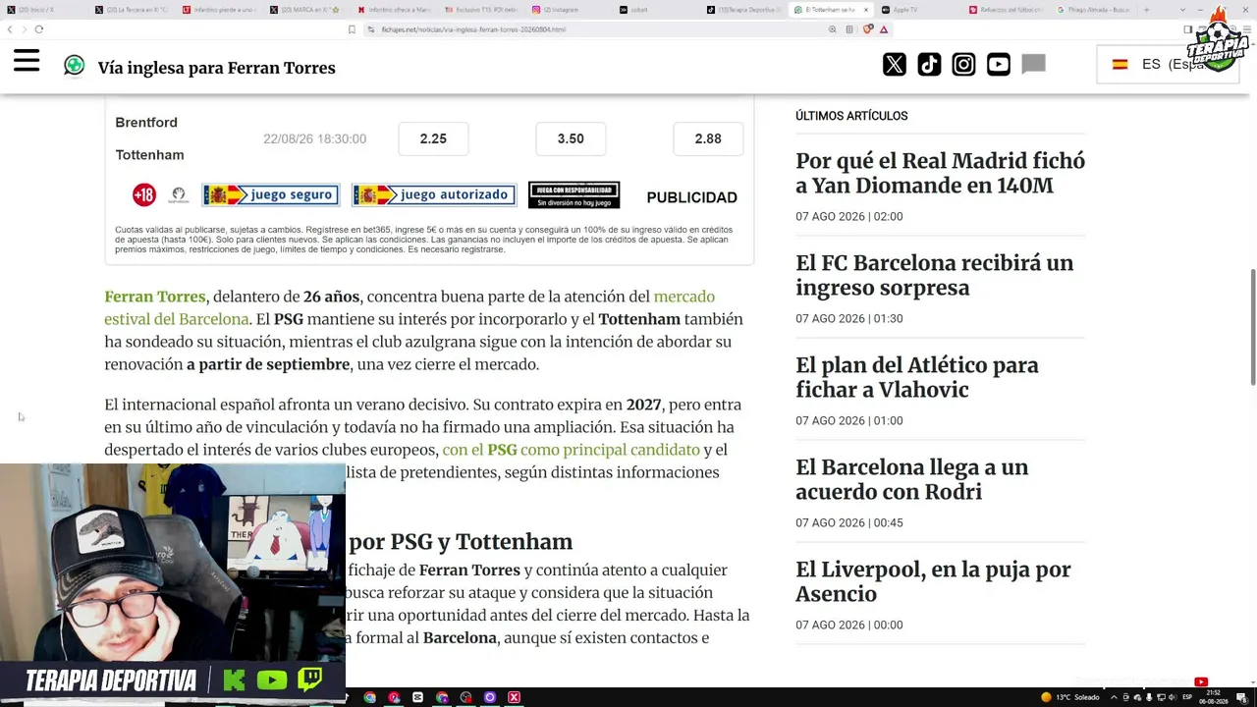Viewport: 1257px width, 707px height.
Task: Click date '07 AGO 2026 | 02:00' under Real Madrid article
Action: (848, 216)
